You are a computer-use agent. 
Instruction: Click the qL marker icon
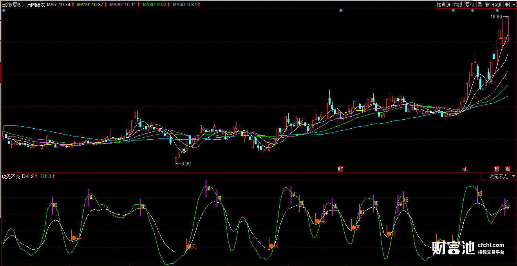pos(465,169)
